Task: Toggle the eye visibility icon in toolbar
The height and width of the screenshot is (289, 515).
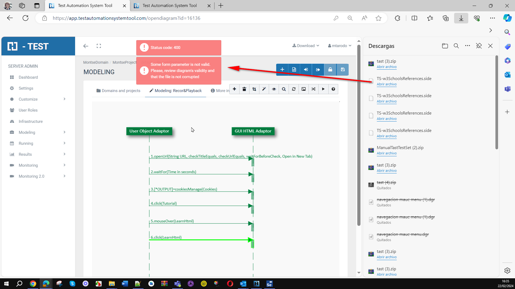Action: [274, 89]
